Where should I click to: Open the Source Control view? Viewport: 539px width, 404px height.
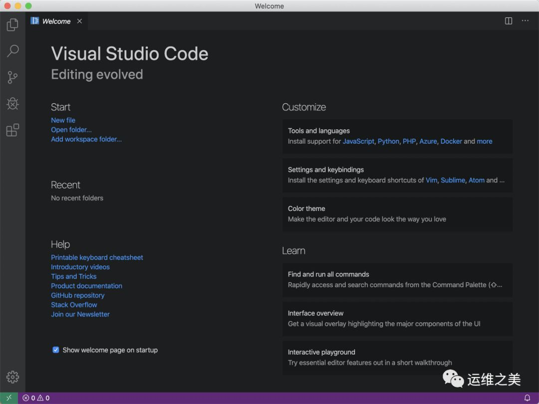pos(12,77)
